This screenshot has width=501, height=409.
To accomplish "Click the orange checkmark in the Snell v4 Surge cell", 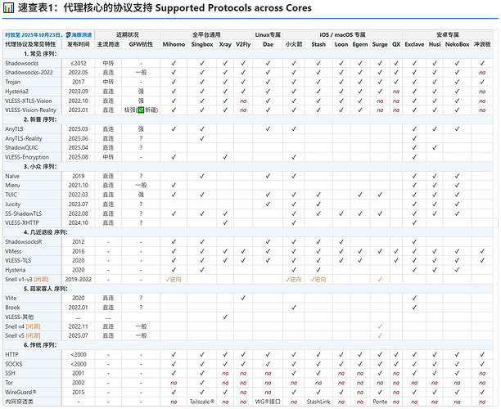I will 380,326.
